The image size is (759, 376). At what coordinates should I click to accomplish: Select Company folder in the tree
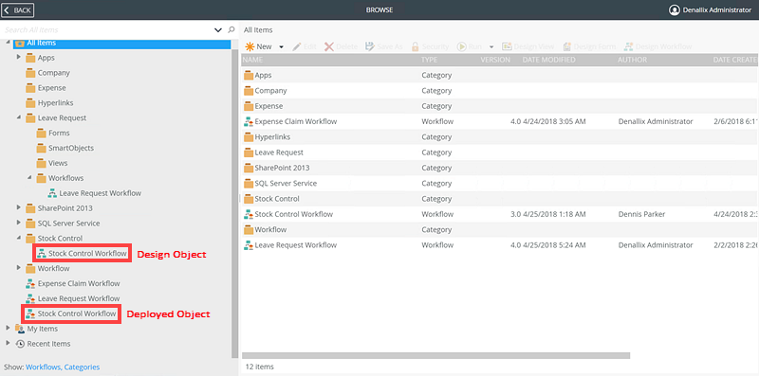47,73
